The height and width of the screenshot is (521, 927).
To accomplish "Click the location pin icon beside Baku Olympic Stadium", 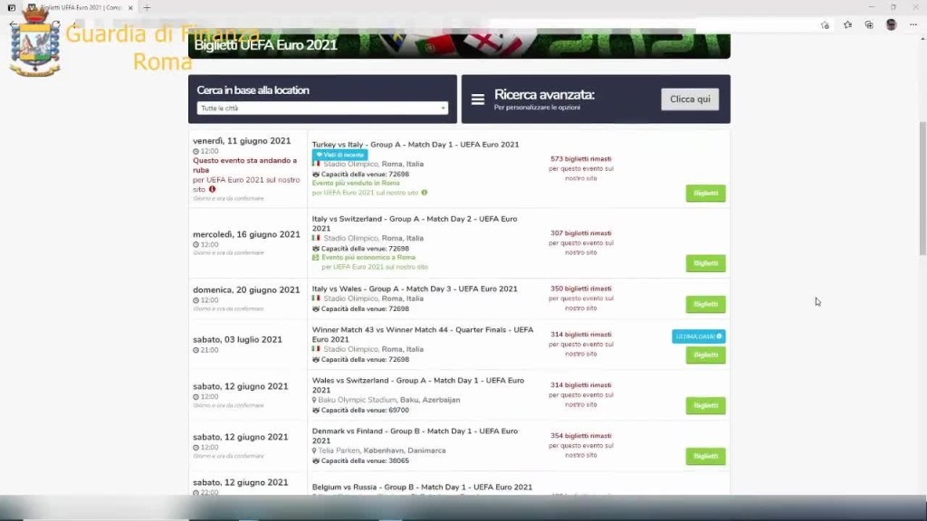I will point(315,400).
